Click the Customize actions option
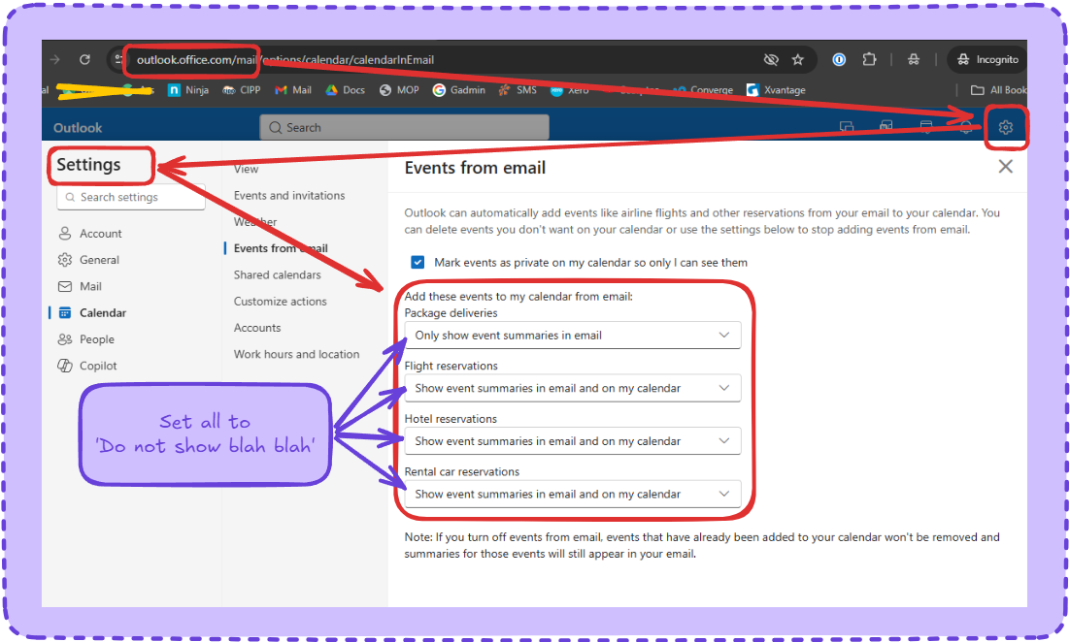The image size is (1070, 642). tap(280, 302)
